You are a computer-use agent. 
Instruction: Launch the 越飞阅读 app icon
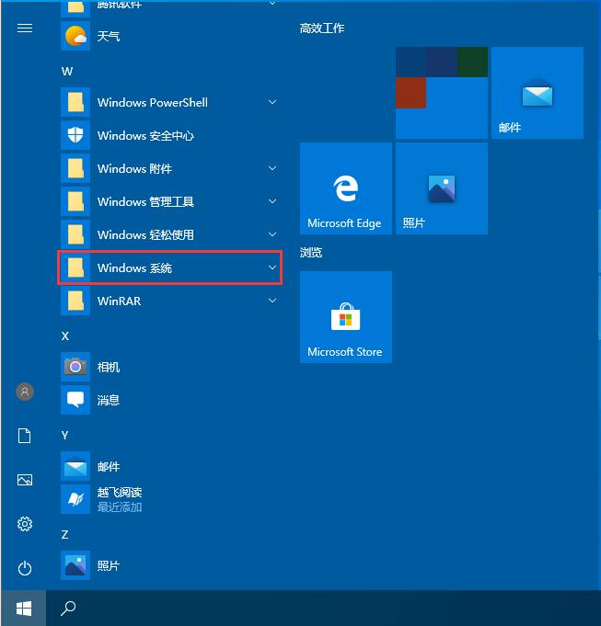click(75, 499)
